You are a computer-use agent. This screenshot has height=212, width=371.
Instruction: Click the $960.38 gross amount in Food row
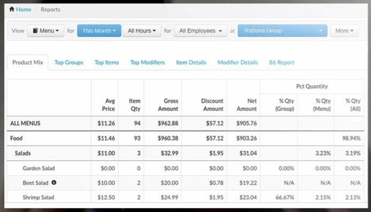(x=168, y=138)
